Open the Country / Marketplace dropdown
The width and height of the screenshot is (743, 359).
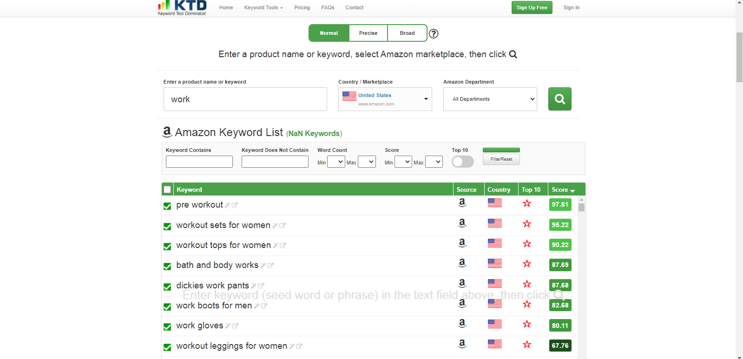[385, 99]
